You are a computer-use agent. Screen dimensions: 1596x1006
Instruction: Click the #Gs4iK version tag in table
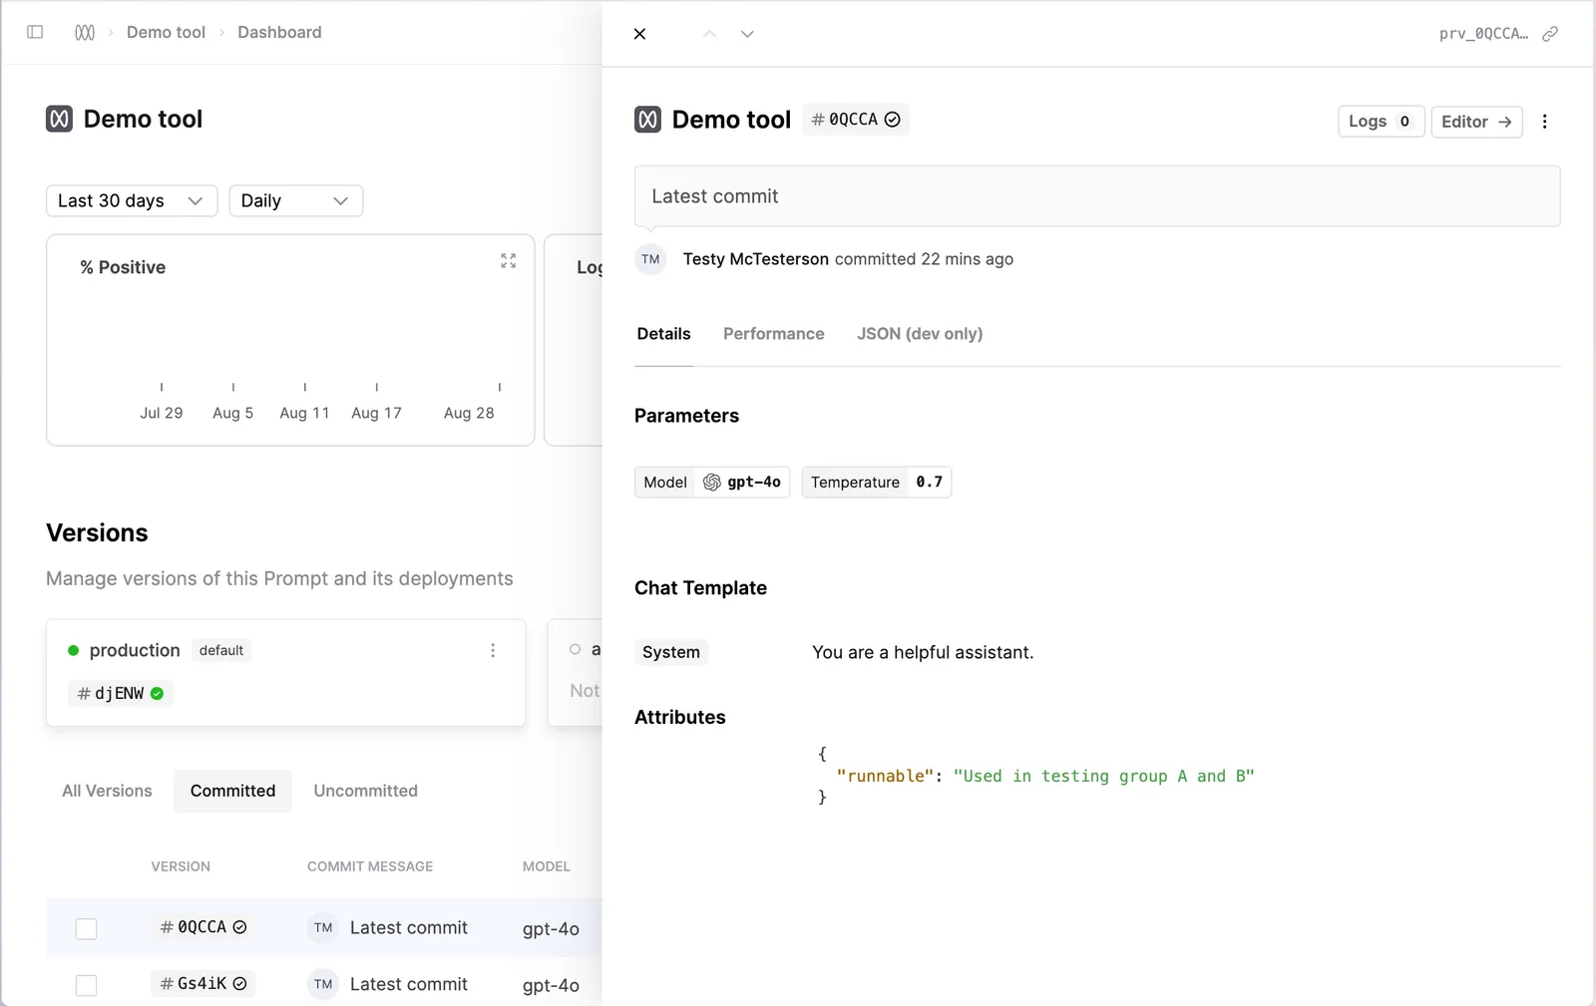click(203, 984)
